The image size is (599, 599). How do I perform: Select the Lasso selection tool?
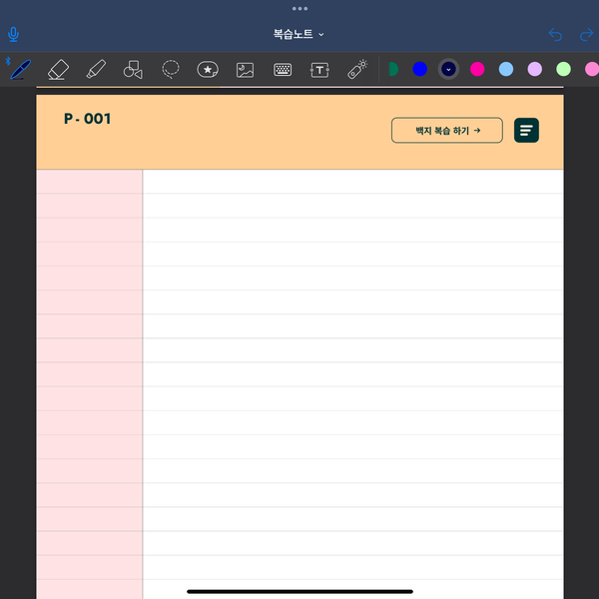(171, 69)
